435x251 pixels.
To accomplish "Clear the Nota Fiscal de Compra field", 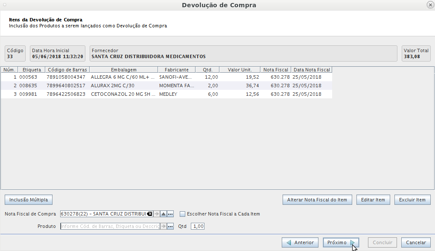I will click(149, 214).
